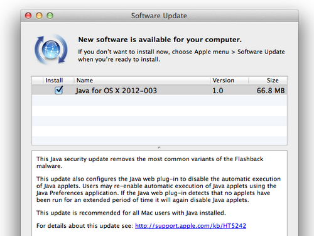Click the 'New software is available' heading

[x=160, y=40]
